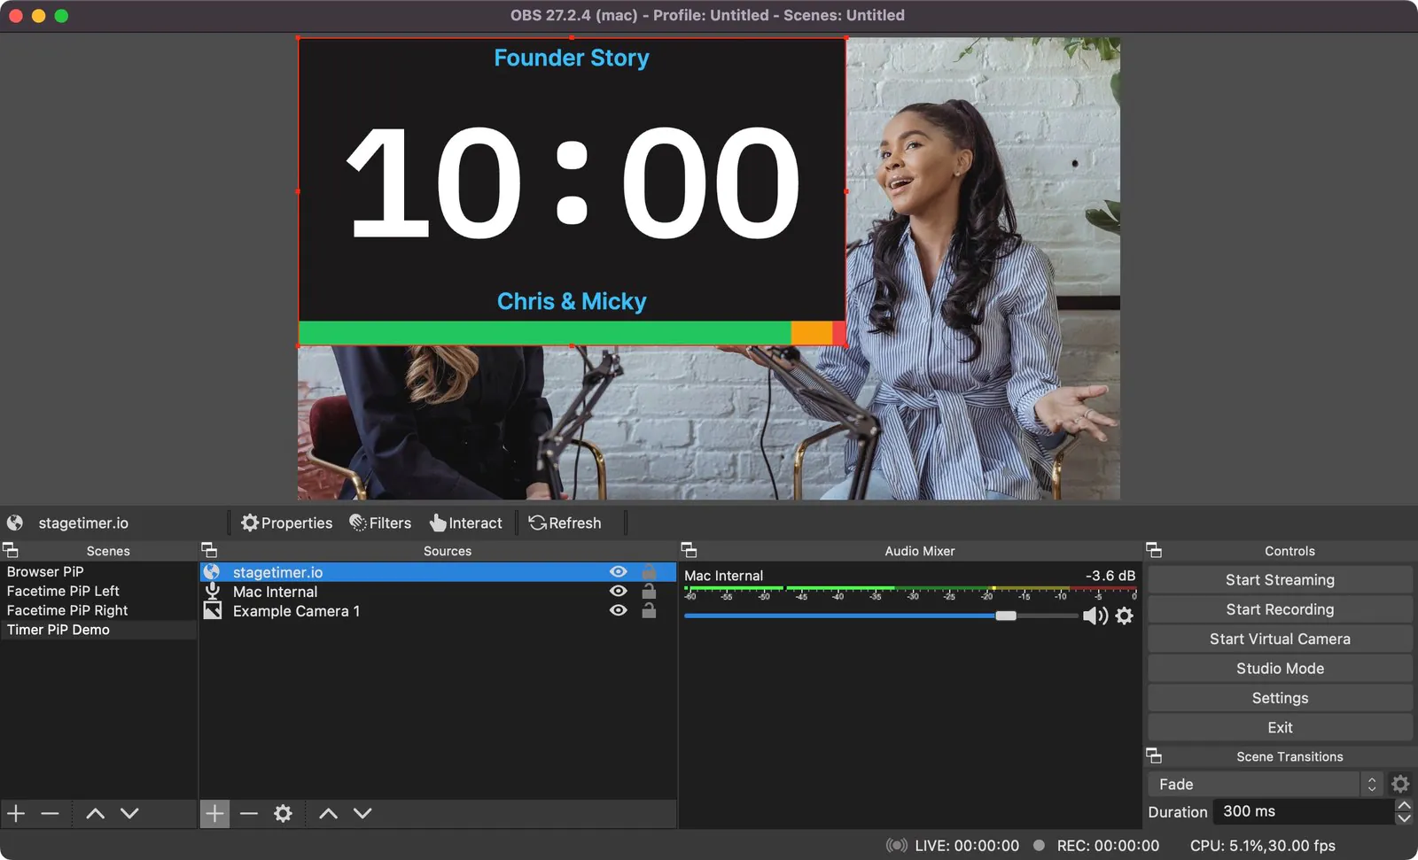The width and height of the screenshot is (1418, 860).
Task: Click the Start Streaming button
Action: 1279,579
